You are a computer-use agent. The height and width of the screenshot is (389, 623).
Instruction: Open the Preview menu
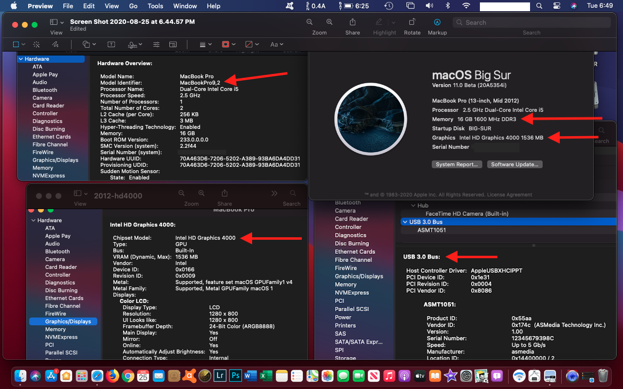pyautogui.click(x=40, y=6)
